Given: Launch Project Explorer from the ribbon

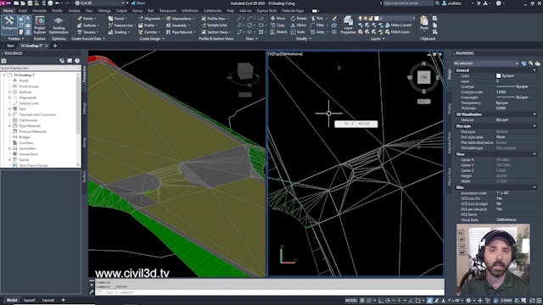Looking at the screenshot, I should coord(40,25).
